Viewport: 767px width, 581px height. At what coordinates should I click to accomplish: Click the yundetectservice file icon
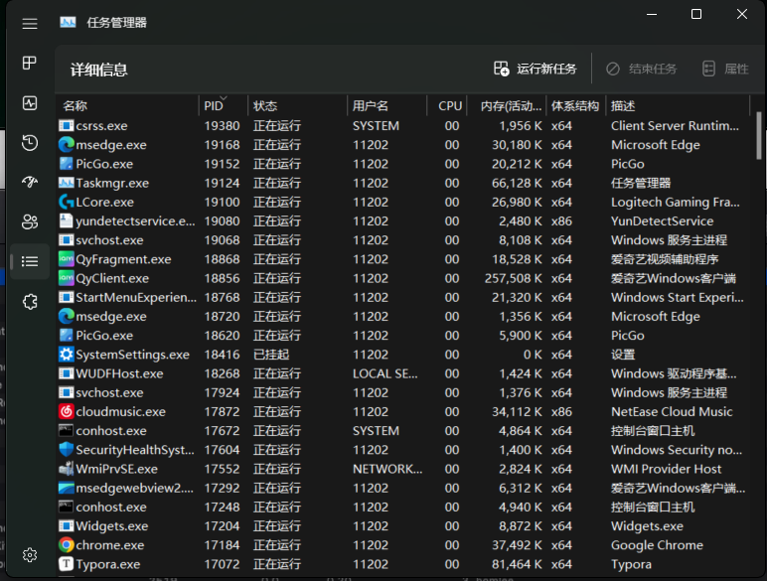point(66,221)
